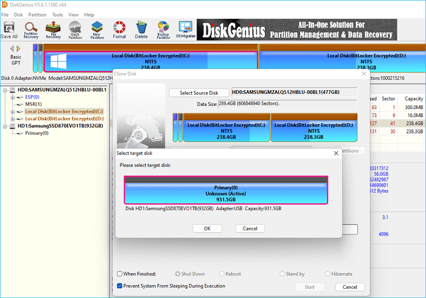Click OK in Select target disk dialog

coord(208,229)
